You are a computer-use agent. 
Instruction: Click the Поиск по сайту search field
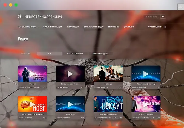point(152,17)
